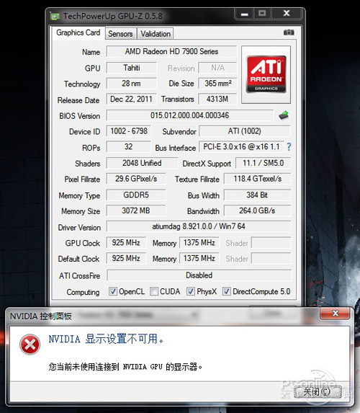Toggle the OpenCL checkbox
Viewport: 360px width, 413px height.
pyautogui.click(x=113, y=291)
